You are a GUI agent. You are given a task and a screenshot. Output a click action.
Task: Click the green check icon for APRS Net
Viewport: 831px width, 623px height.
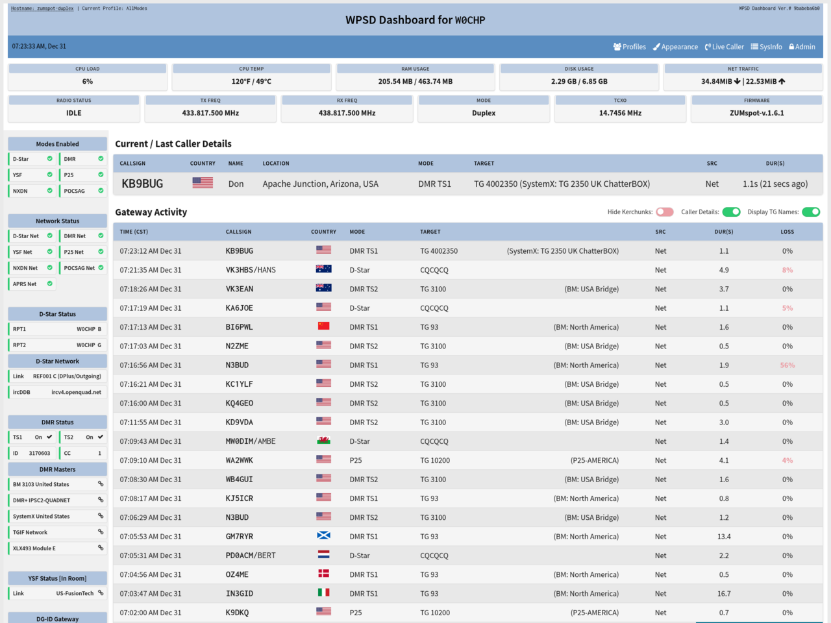49,284
